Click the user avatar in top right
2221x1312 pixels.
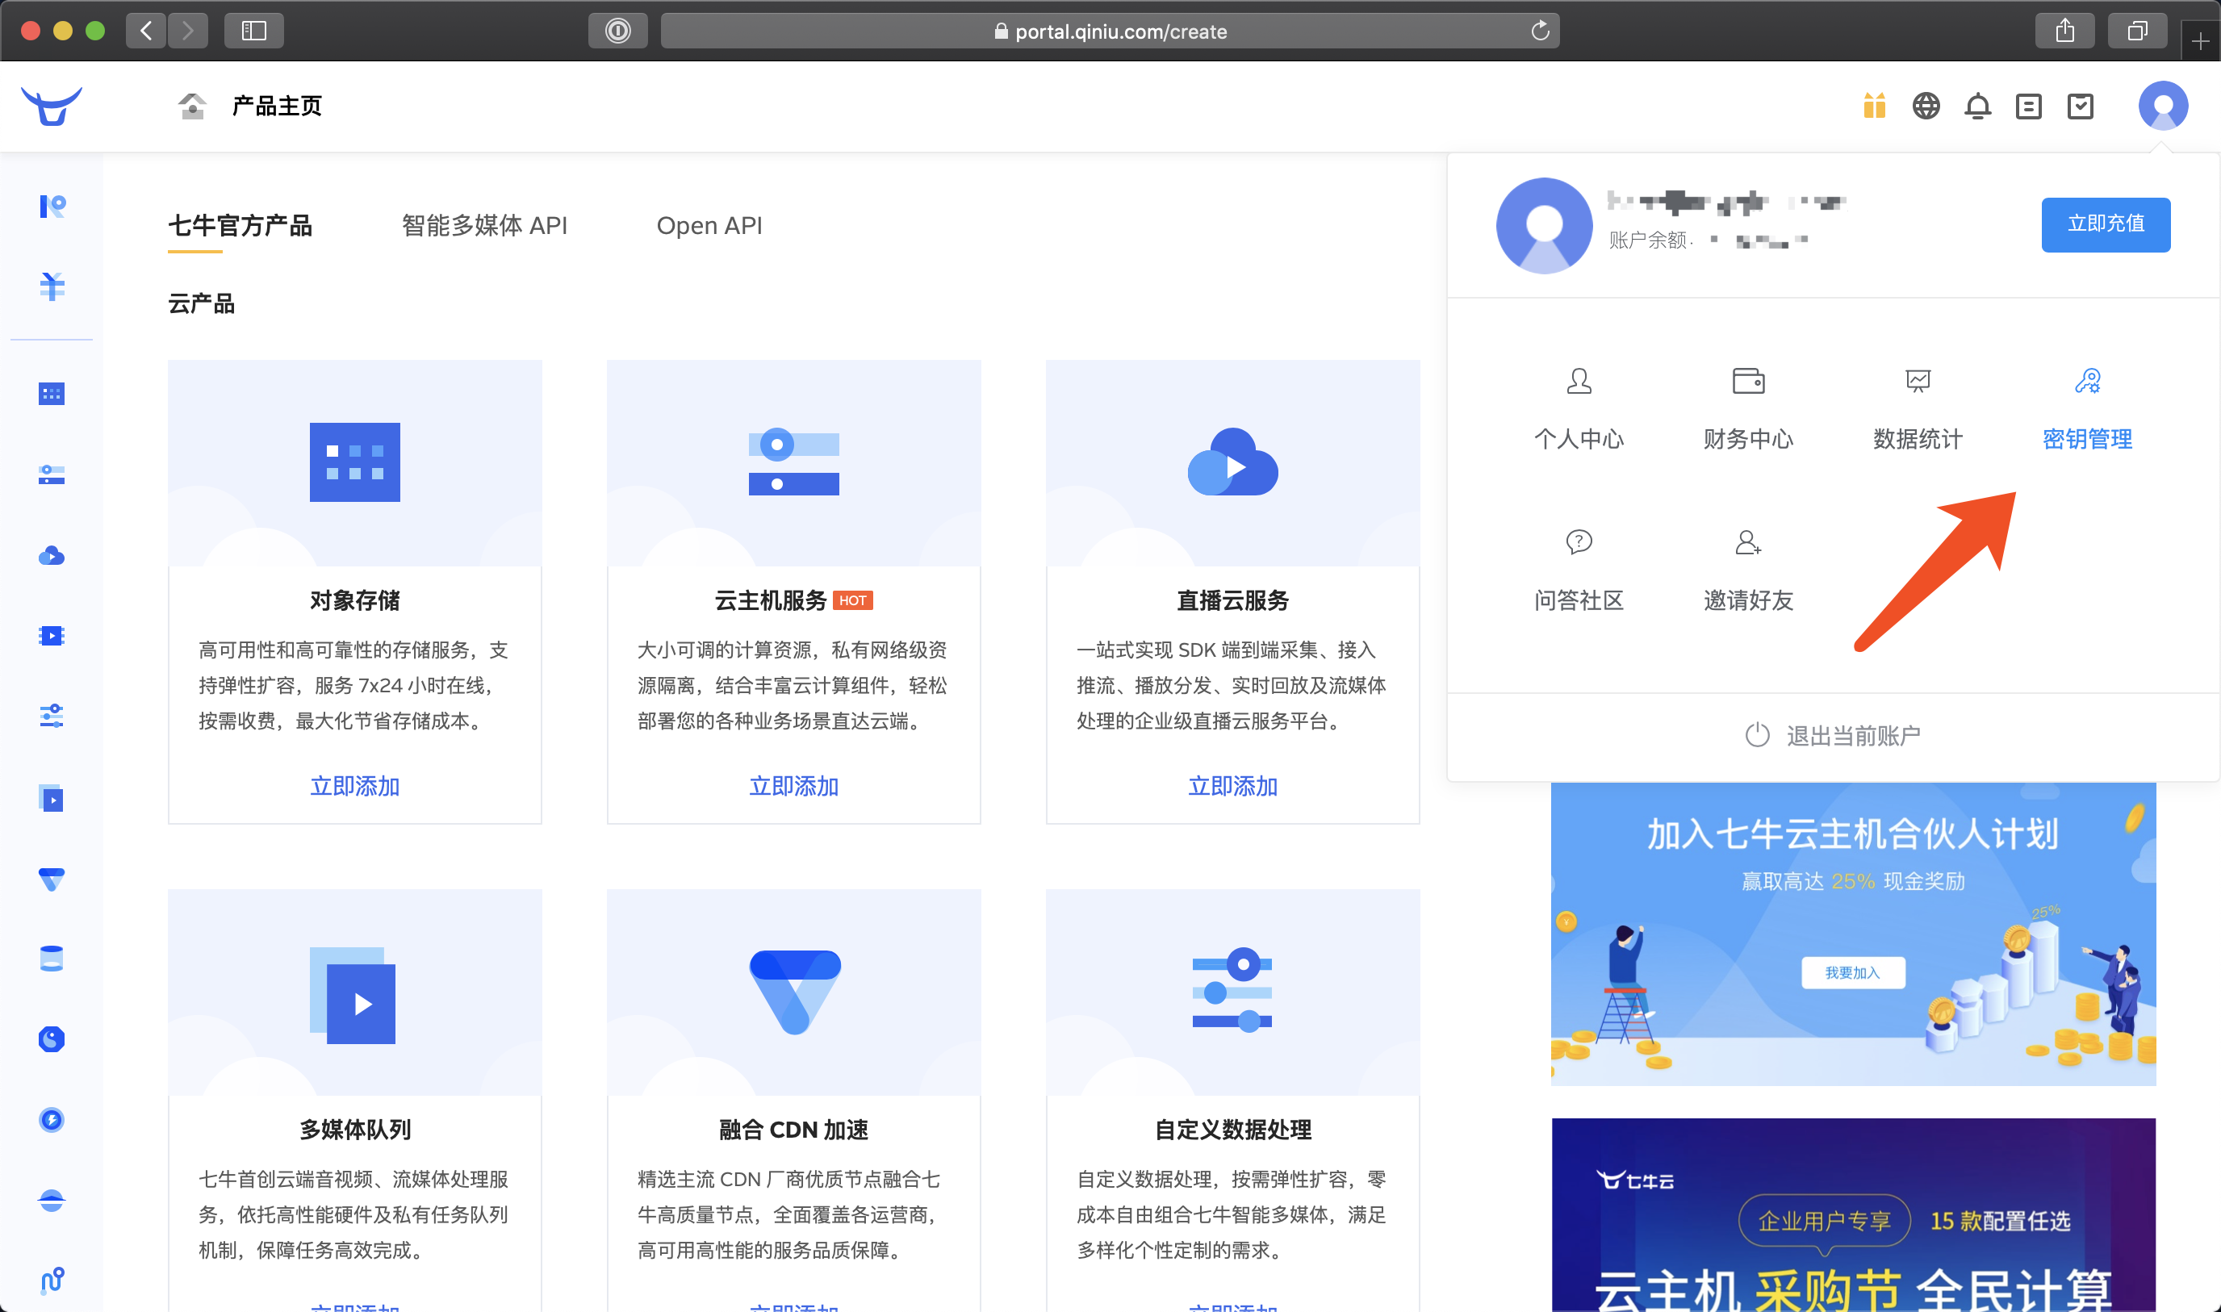click(2163, 106)
